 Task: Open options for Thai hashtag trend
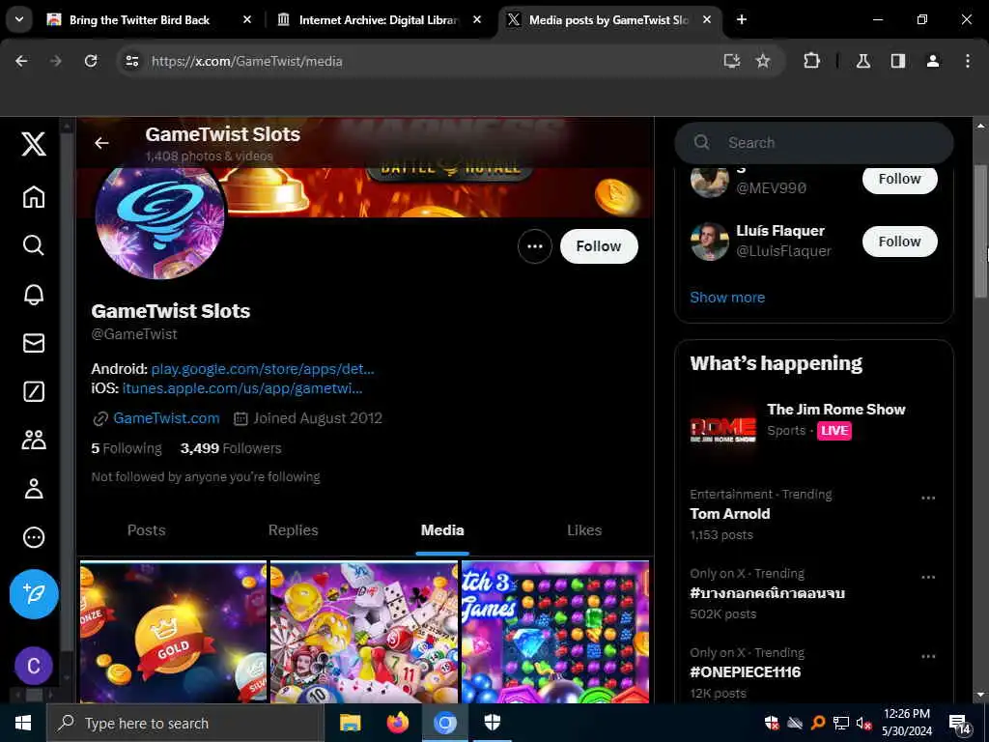tap(928, 578)
